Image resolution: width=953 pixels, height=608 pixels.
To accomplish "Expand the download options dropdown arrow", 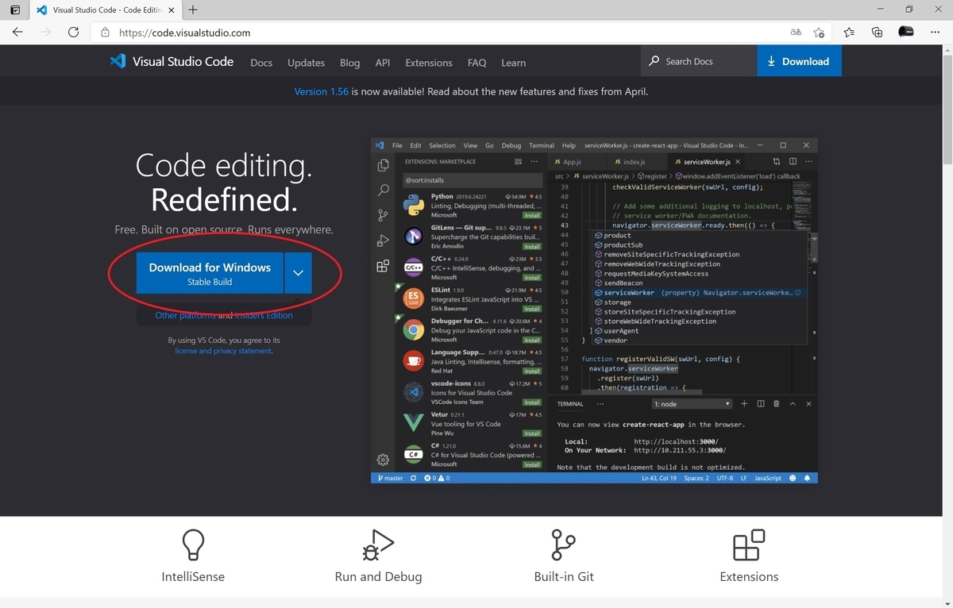I will 298,273.
